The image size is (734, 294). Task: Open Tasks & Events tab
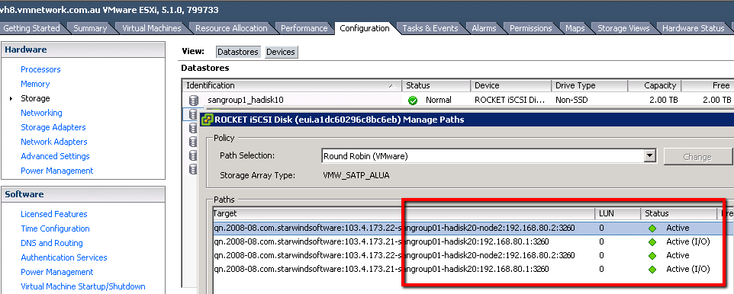pos(430,28)
